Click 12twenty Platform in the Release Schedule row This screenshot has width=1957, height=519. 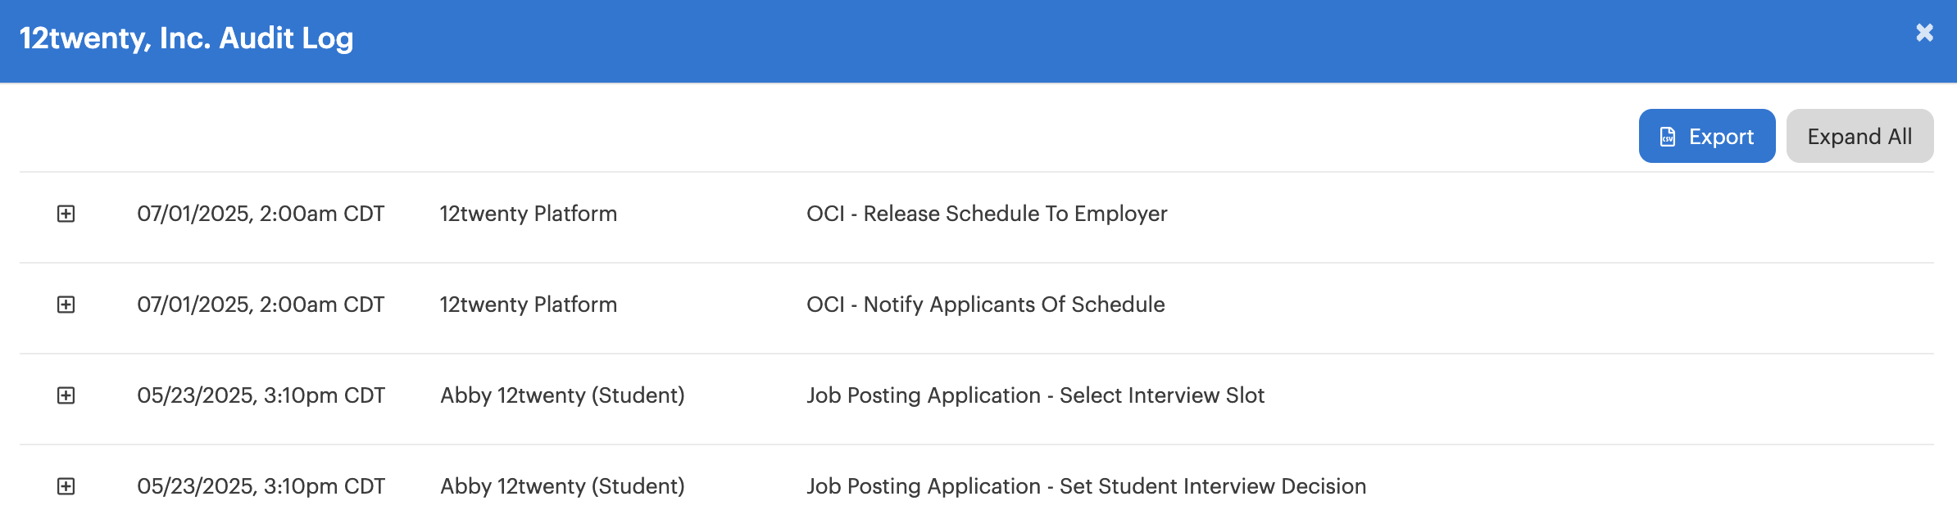(x=528, y=214)
